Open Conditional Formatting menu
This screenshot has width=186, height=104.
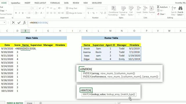coord(113,11)
